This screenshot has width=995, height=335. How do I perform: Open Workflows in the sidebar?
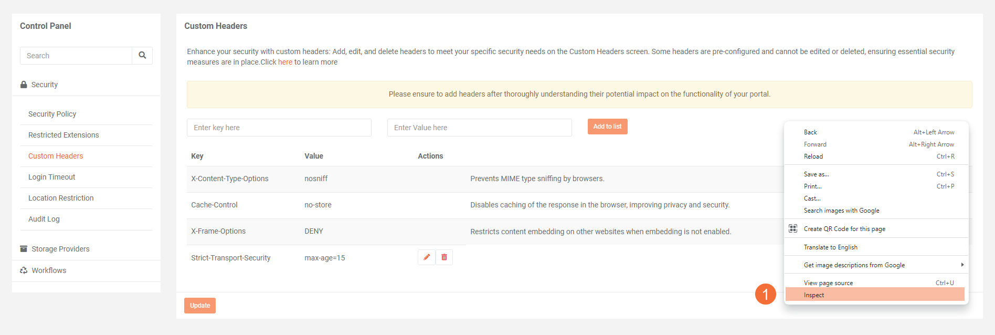coord(49,270)
